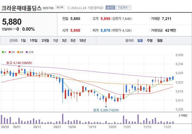Click the 11/01 date axis label
This screenshot has height=134, width=192.
pos(127,127)
